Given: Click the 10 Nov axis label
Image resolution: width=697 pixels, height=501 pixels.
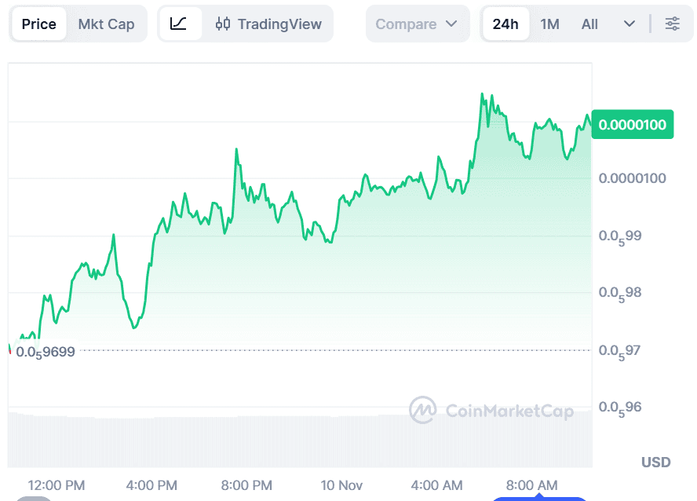Looking at the screenshot, I should (x=341, y=485).
